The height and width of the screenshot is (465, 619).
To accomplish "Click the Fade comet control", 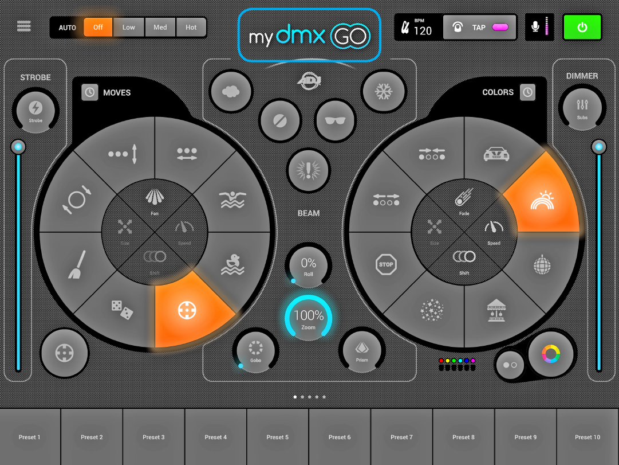I will tap(464, 202).
